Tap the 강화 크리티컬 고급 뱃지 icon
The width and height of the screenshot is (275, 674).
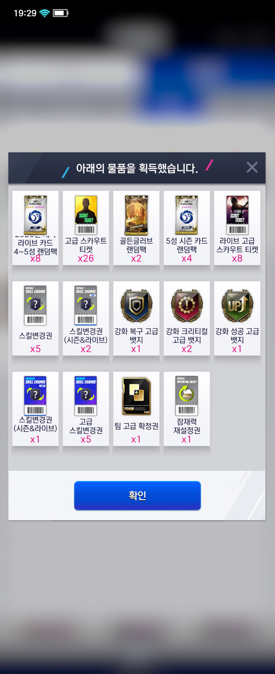click(187, 305)
